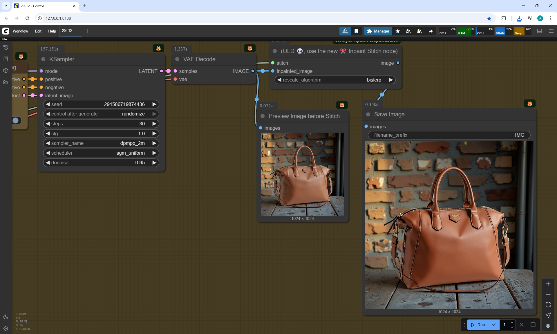The width and height of the screenshot is (557, 334).
Task: Open settings gear in left sidebar
Action: 6,328
